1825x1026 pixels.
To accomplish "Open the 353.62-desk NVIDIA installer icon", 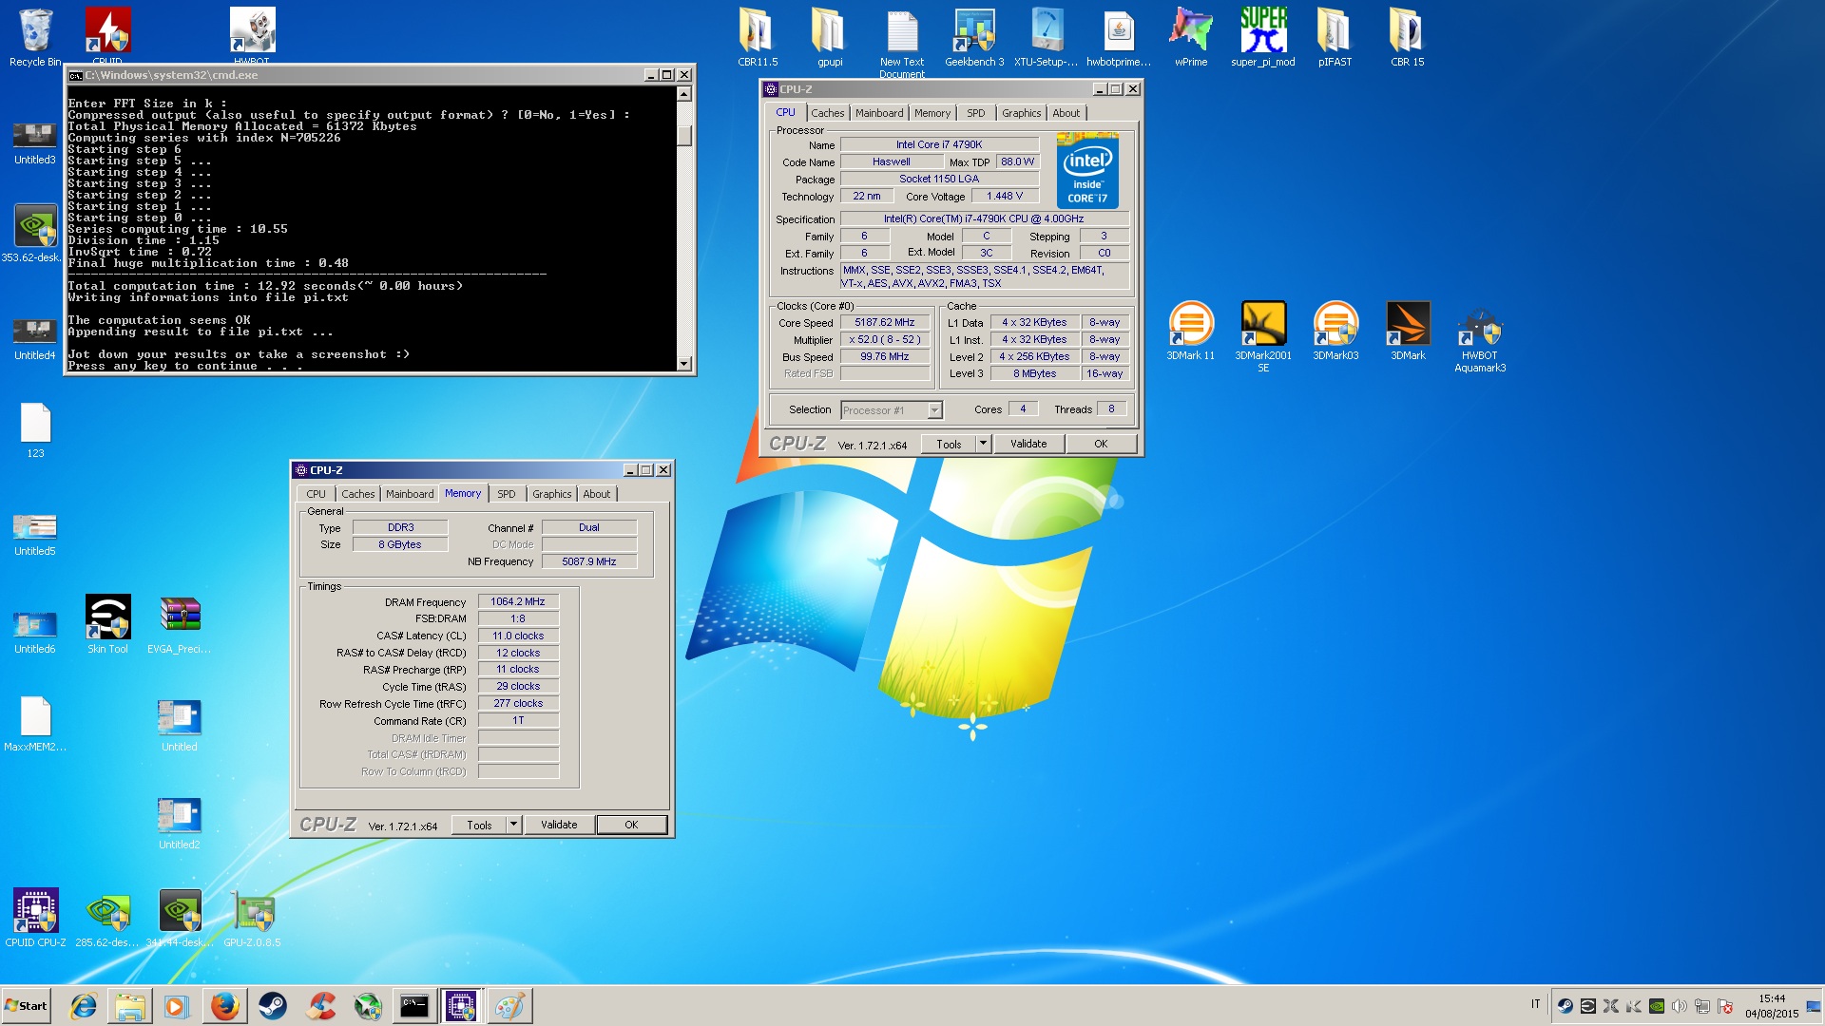I will coord(35,233).
